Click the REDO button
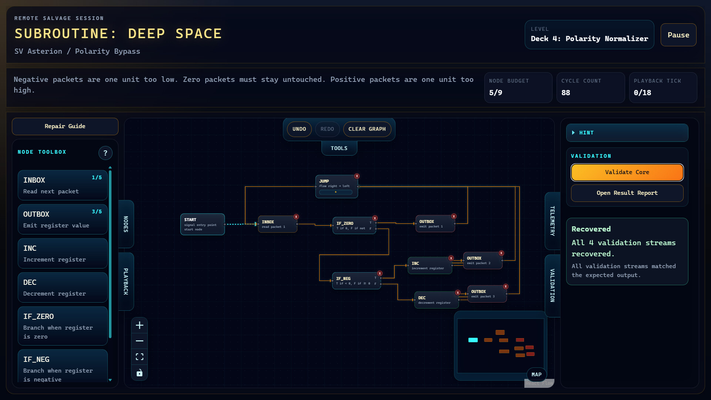 click(x=327, y=129)
